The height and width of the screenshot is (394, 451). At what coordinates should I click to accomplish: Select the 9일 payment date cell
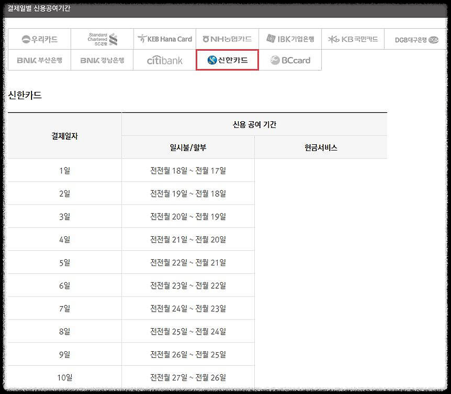pyautogui.click(x=65, y=355)
